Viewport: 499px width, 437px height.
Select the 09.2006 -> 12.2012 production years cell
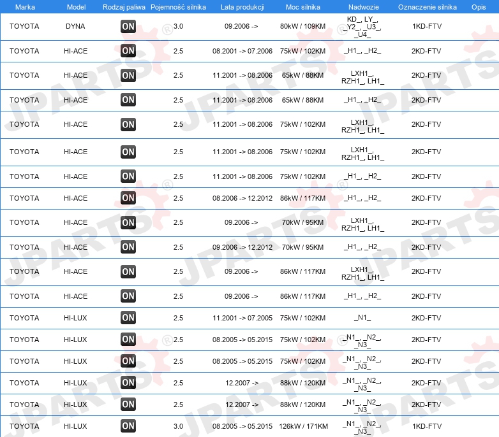(242, 247)
